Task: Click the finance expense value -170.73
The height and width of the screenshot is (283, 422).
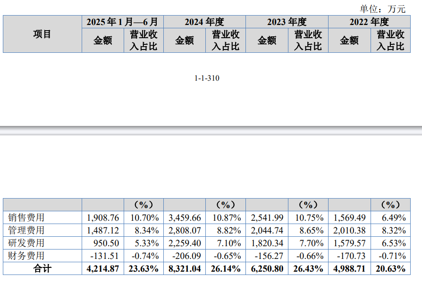Action: point(349,256)
